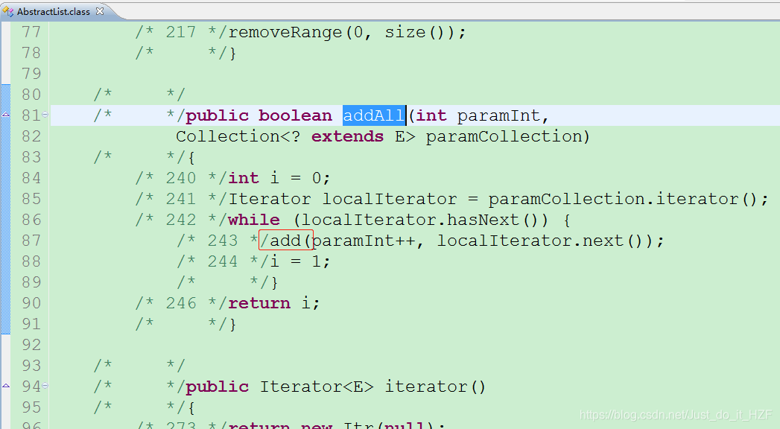The height and width of the screenshot is (429, 780).
Task: Click localIterator.next() on line 87
Action: [544, 241]
